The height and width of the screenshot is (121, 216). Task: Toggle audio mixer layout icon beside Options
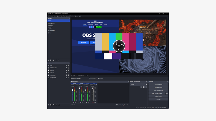pos(117,105)
